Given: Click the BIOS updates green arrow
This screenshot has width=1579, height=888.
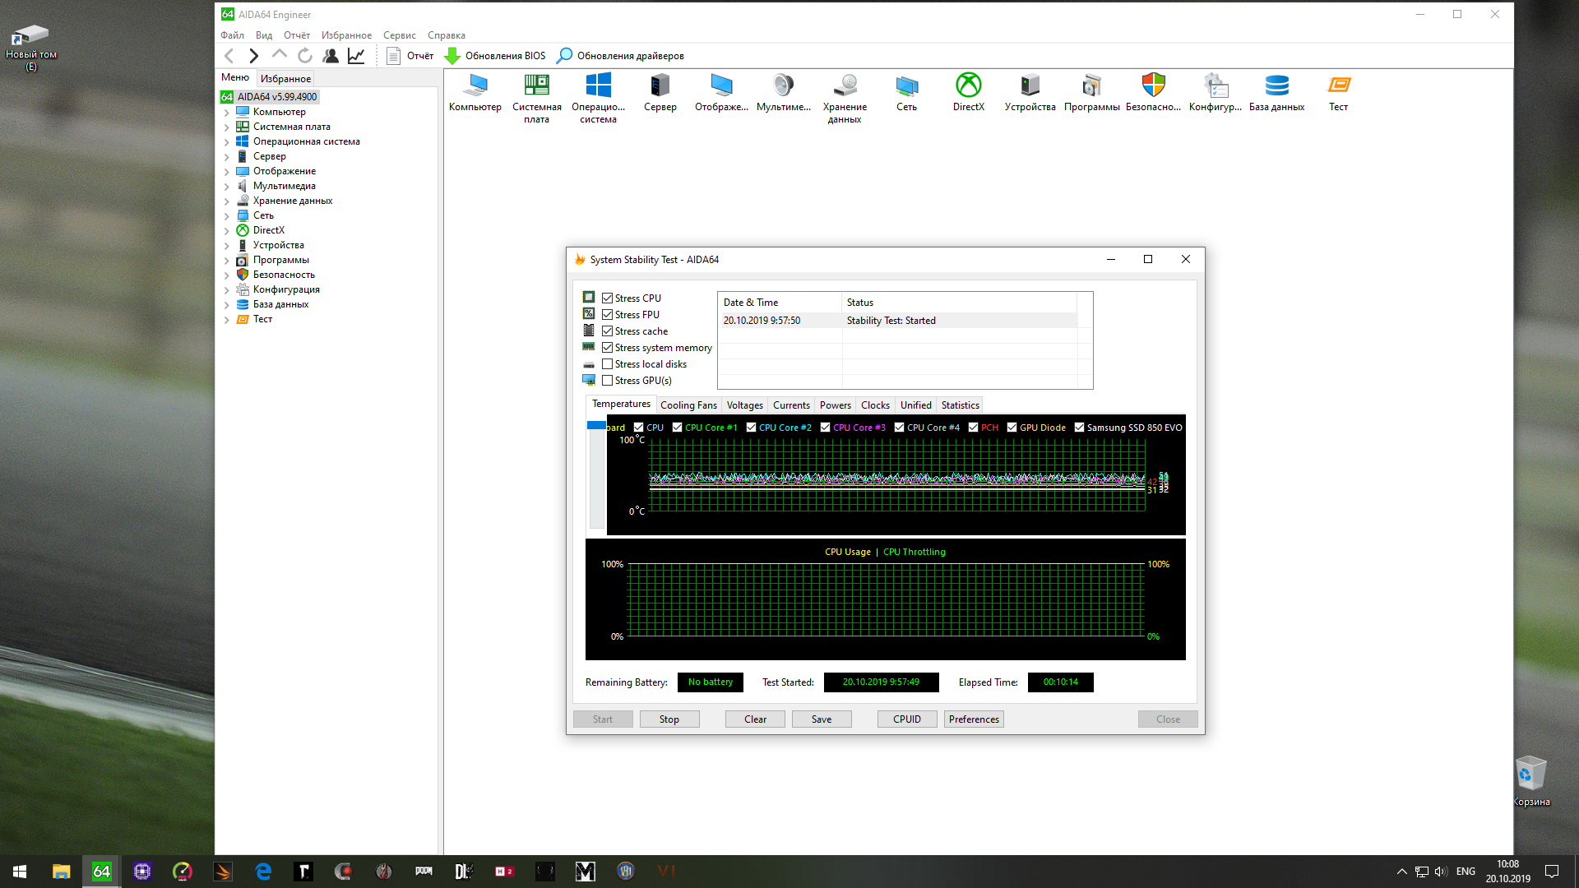Looking at the screenshot, I should tap(452, 56).
